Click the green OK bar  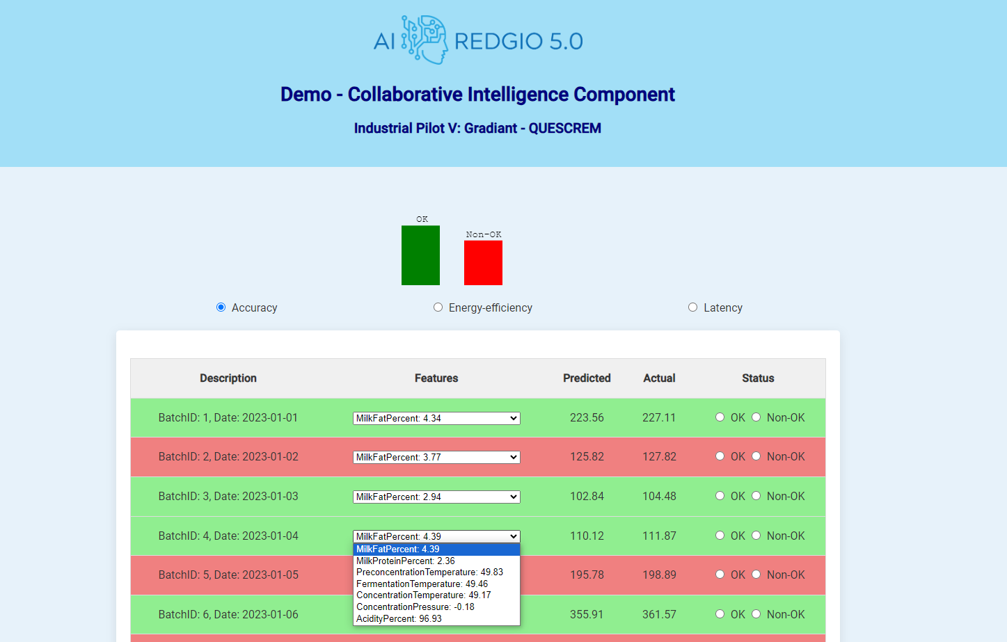tap(420, 255)
